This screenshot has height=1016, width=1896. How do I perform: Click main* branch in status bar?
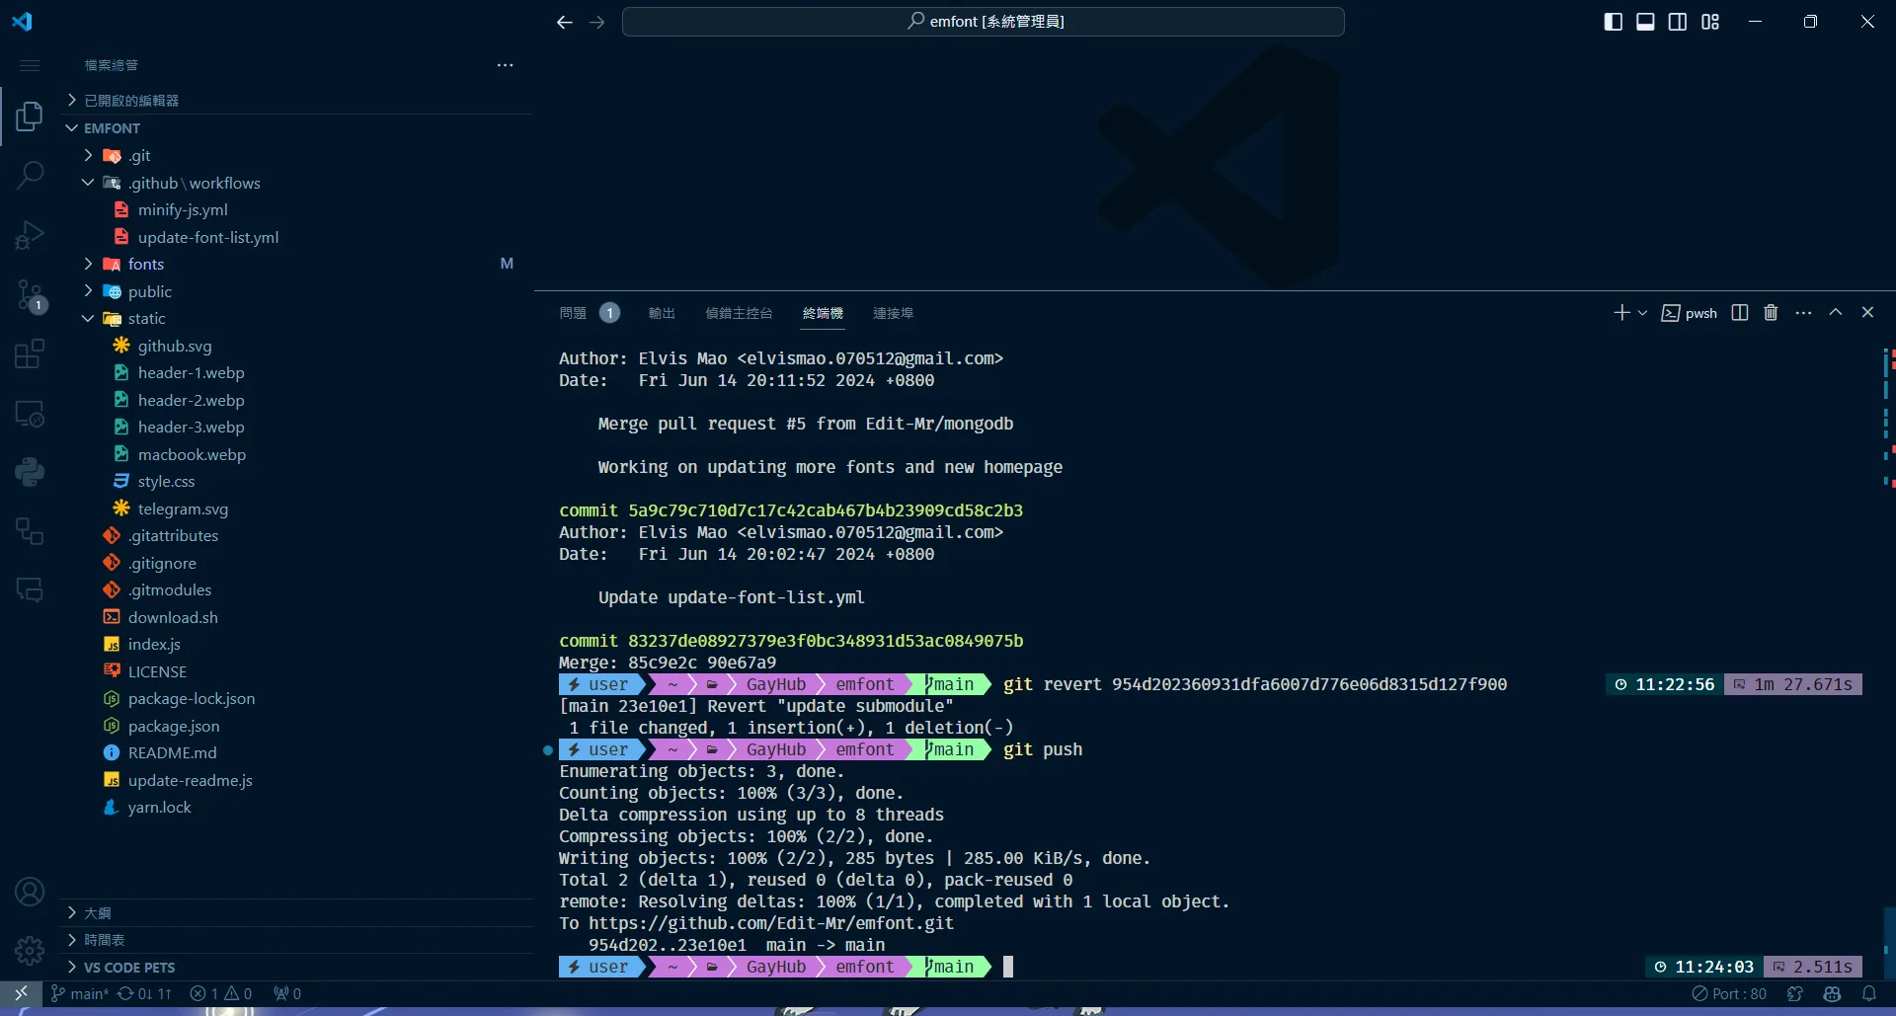80,993
